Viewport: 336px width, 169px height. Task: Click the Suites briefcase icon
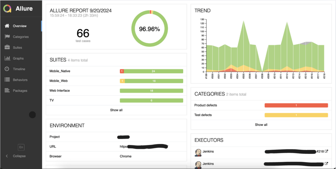click(x=7, y=47)
